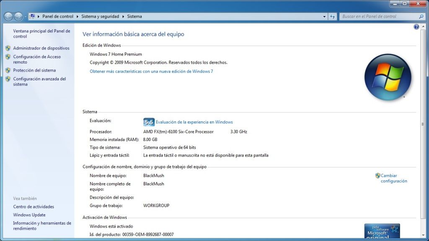Open Protección del sistema
This screenshot has height=241, width=429.
[34, 70]
